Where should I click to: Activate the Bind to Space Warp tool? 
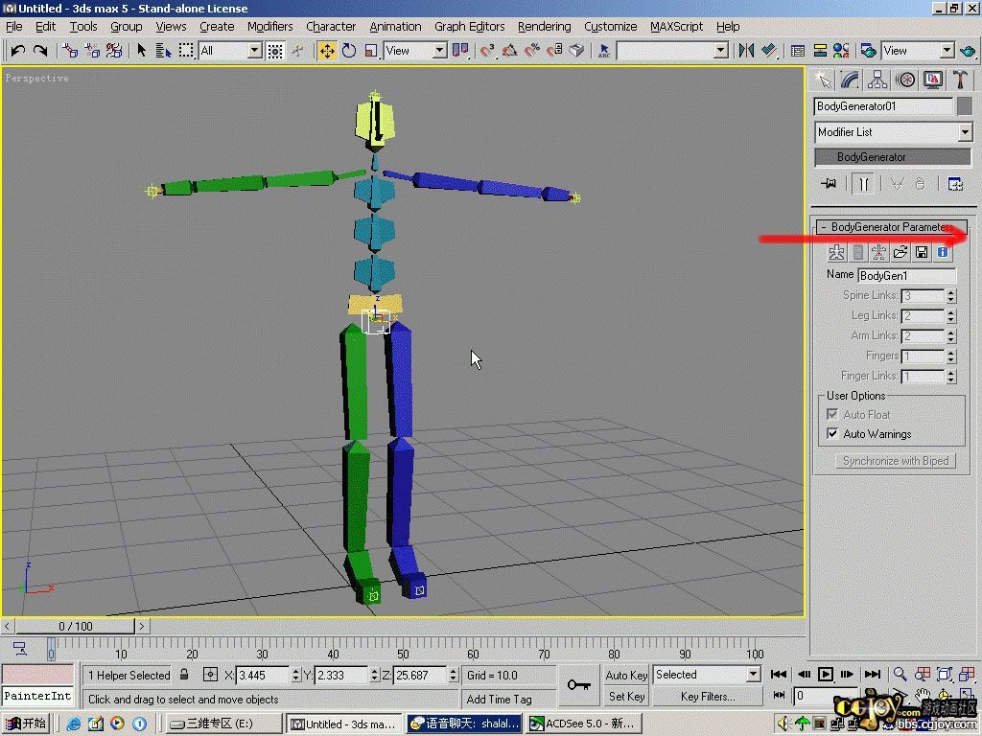[114, 51]
